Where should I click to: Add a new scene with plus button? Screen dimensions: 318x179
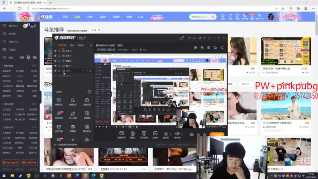(91, 45)
